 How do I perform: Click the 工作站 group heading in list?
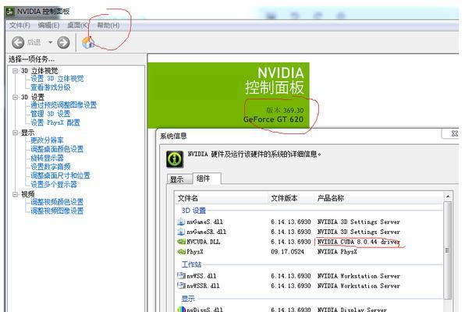191,264
